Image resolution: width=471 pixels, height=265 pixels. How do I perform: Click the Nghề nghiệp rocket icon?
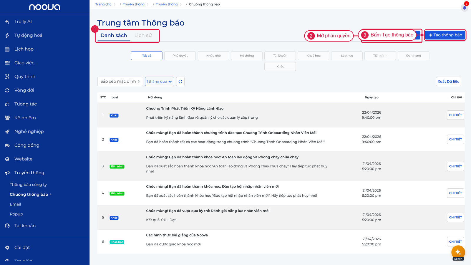(7, 132)
